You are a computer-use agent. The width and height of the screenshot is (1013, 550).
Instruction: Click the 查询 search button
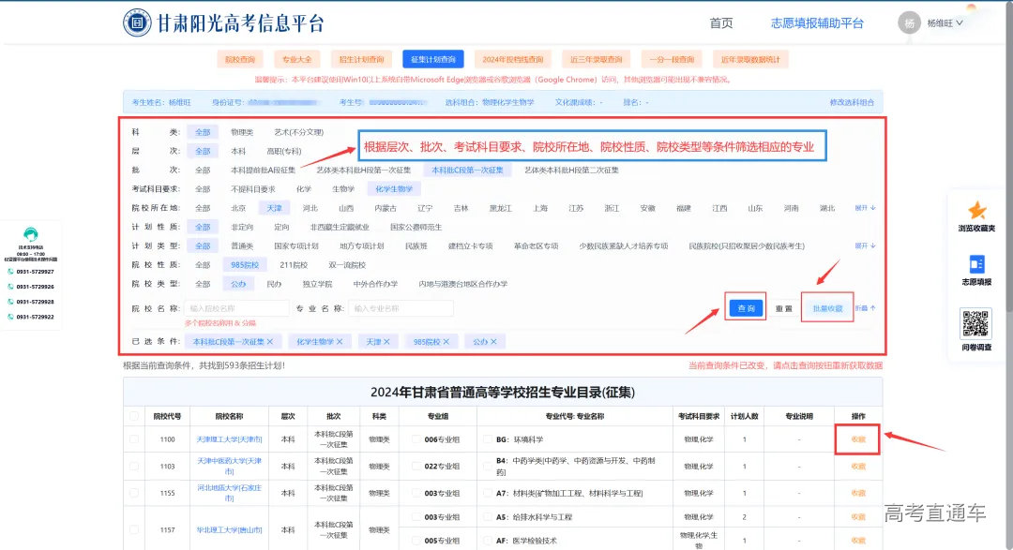point(745,307)
